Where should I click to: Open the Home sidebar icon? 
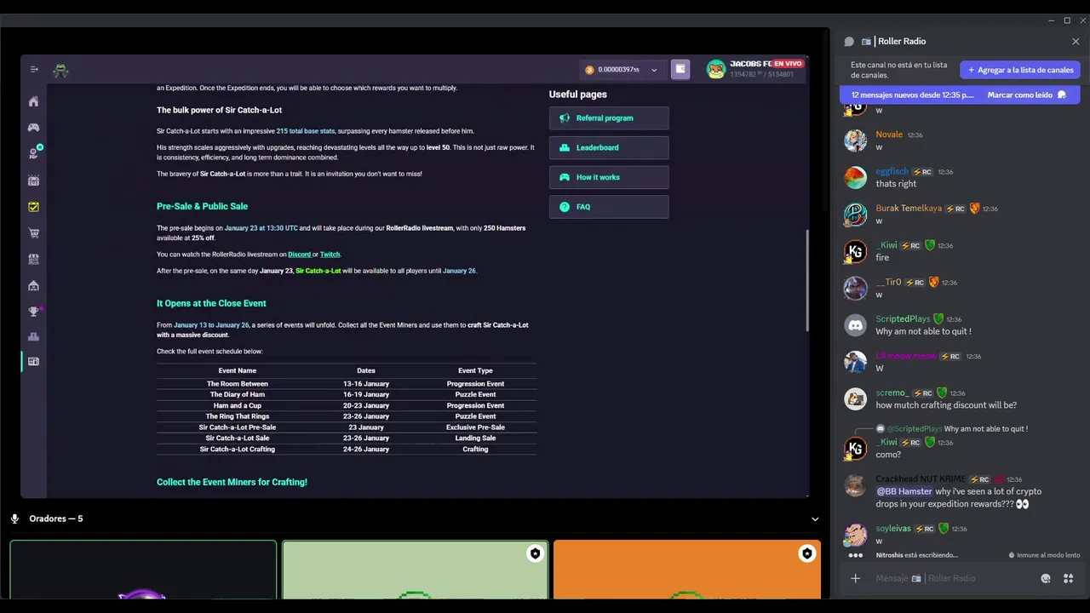(x=33, y=101)
